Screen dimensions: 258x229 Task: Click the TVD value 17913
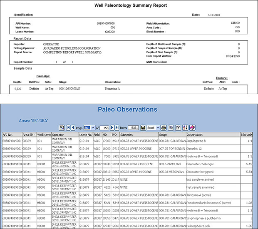point(115,149)
